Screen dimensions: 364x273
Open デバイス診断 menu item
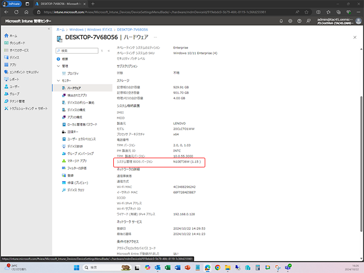click(x=72, y=146)
